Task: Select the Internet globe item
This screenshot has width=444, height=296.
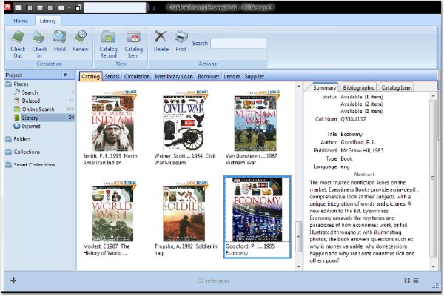Action: pyautogui.click(x=27, y=126)
